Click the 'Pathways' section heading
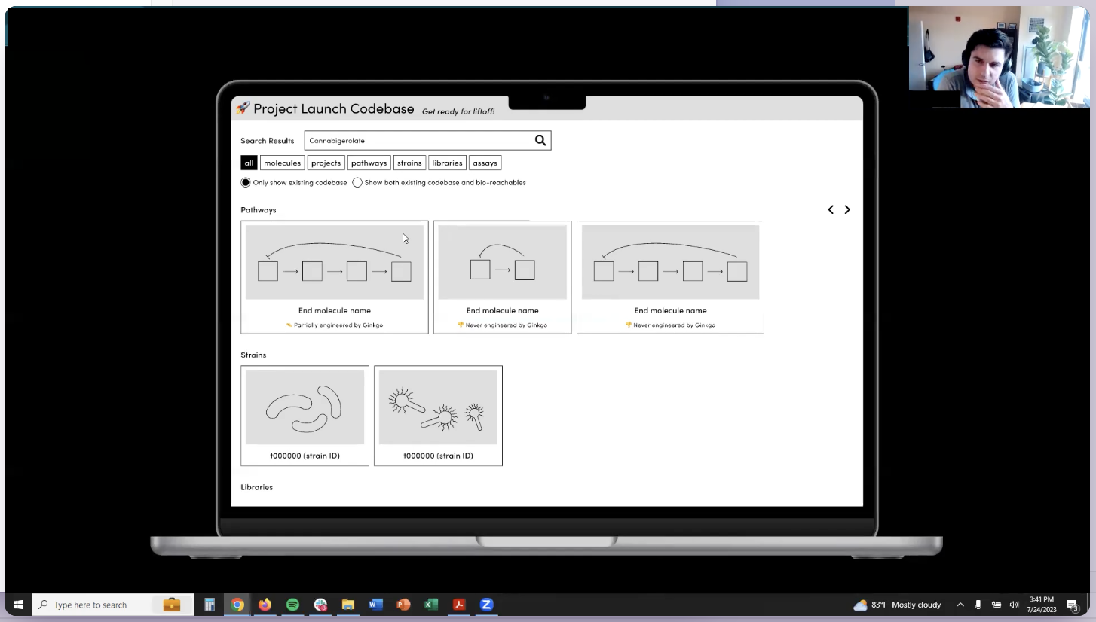The height and width of the screenshot is (622, 1096). pyautogui.click(x=259, y=209)
